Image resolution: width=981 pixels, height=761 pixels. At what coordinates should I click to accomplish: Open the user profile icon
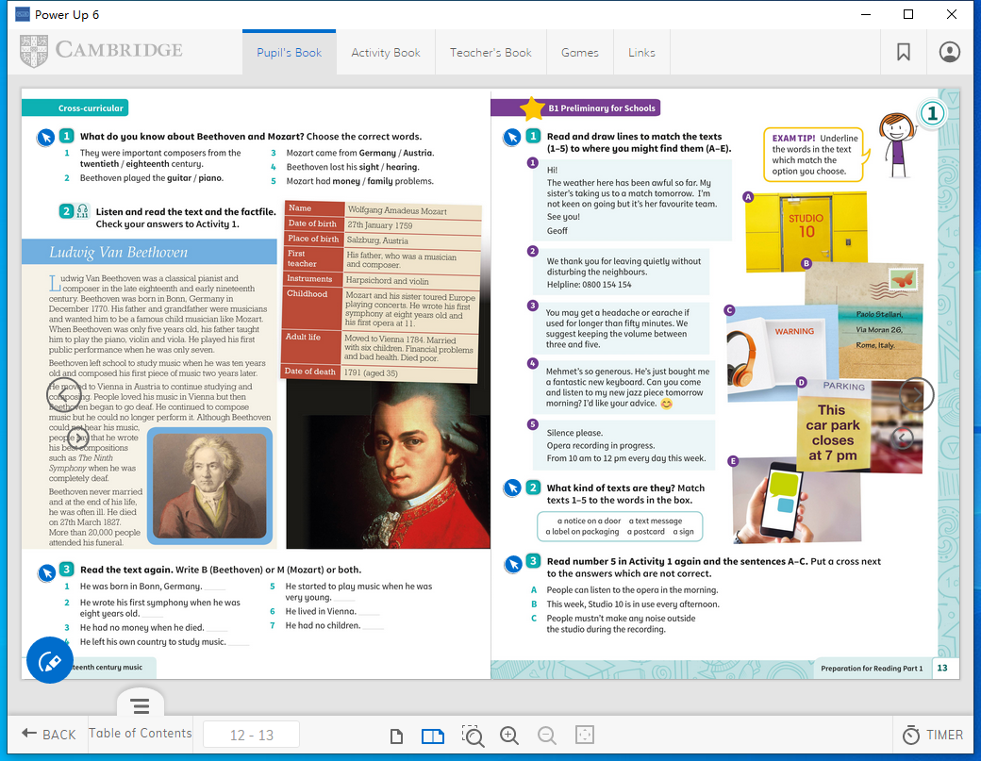949,53
